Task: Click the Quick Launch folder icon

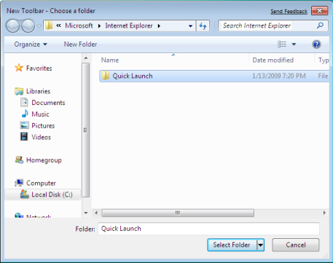Action: point(106,76)
